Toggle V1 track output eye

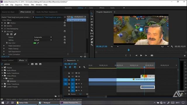click(x=79, y=80)
